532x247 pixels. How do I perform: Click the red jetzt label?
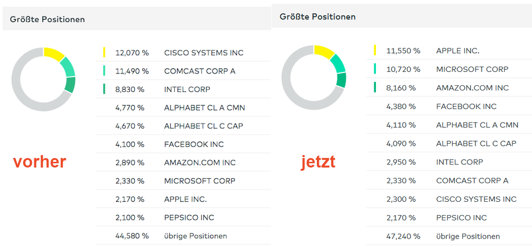pyautogui.click(x=317, y=161)
